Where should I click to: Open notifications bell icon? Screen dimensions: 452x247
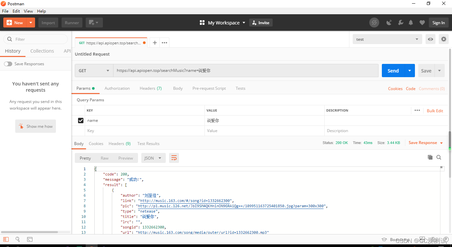tap(411, 23)
